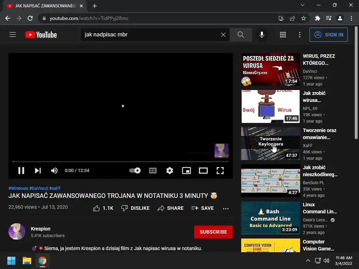
Task: Toggle theater mode
Action: 203,171
